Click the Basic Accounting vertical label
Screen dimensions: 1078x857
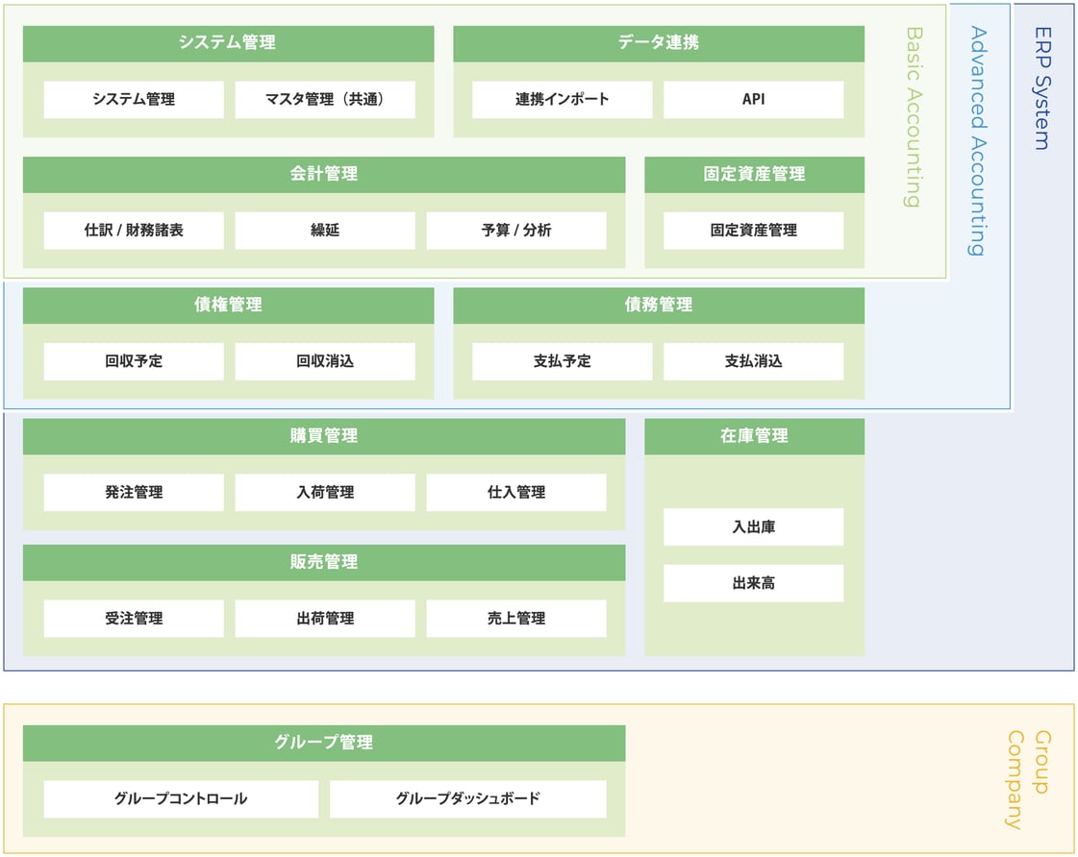tap(913, 117)
